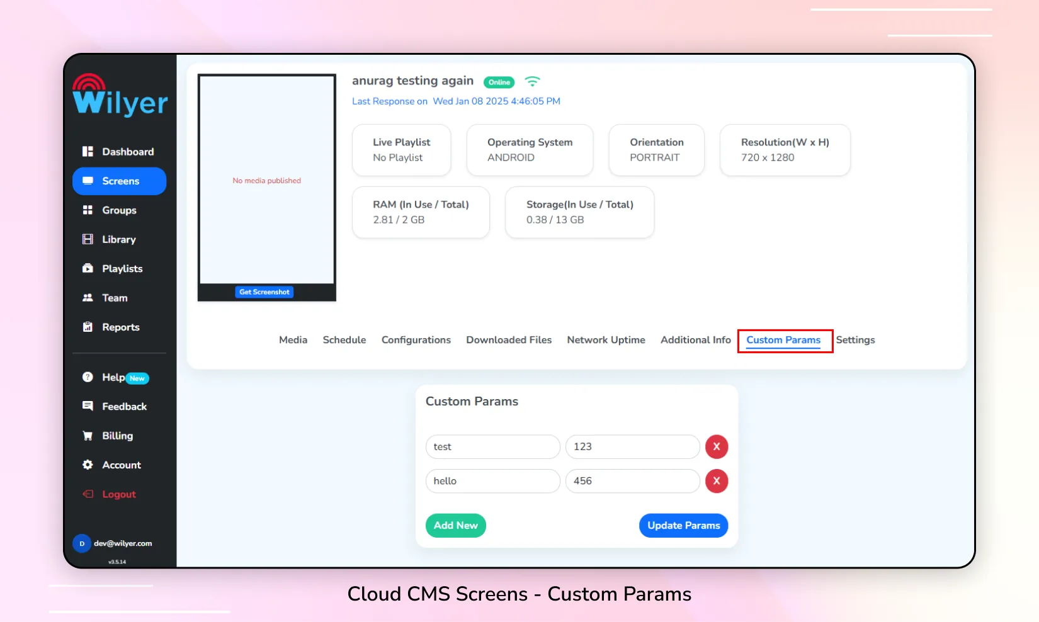Click the '123' value input field
Image resolution: width=1039 pixels, height=622 pixels.
point(633,447)
